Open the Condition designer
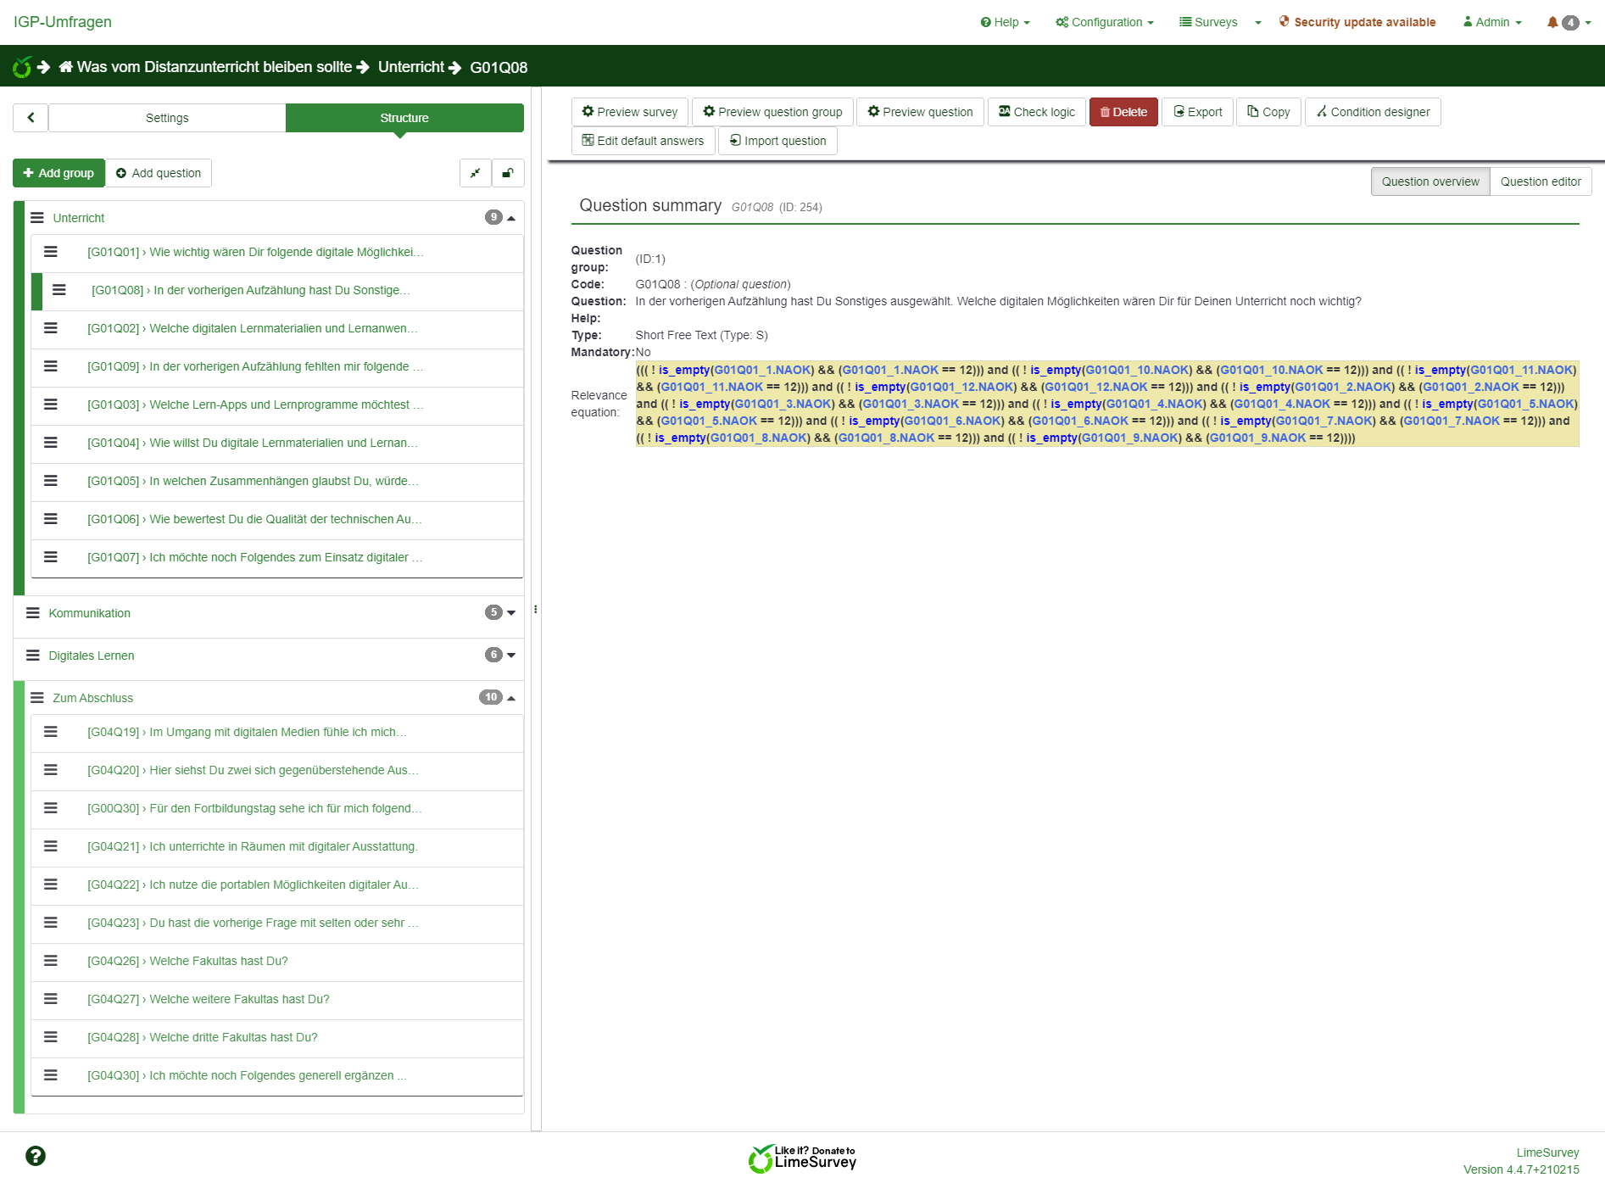Image resolution: width=1605 pixels, height=1183 pixels. pos(1372,112)
